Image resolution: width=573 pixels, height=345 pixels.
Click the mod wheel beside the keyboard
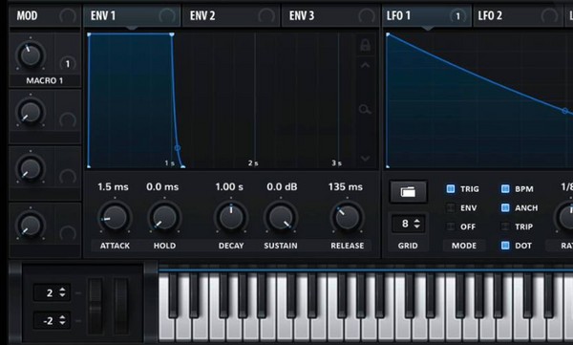click(121, 306)
